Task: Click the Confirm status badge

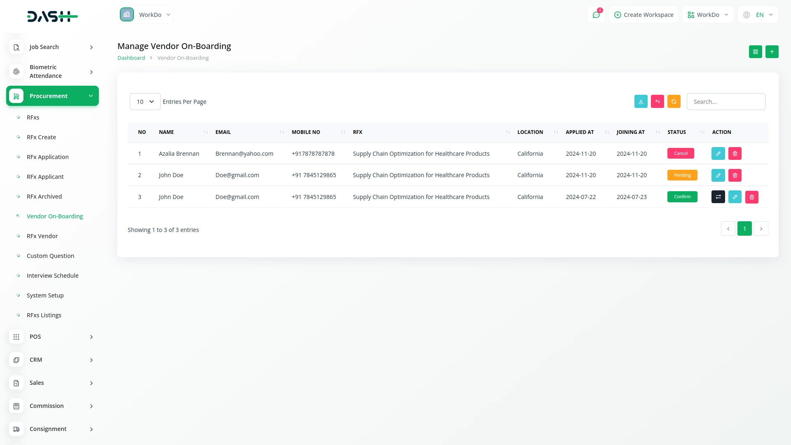Action: [x=682, y=197]
